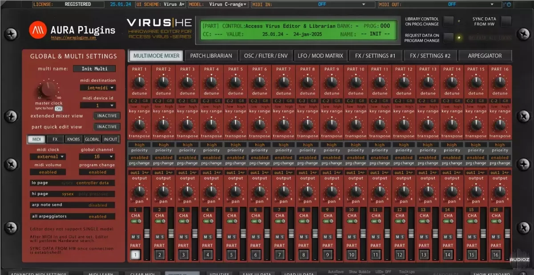Click program change enabled button in global settings
This screenshot has width=534, height=275.
[x=97, y=172]
